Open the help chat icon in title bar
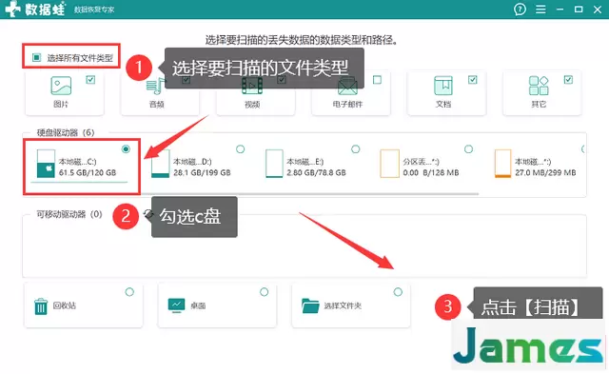Screen dimensions: 609x374 (520, 9)
